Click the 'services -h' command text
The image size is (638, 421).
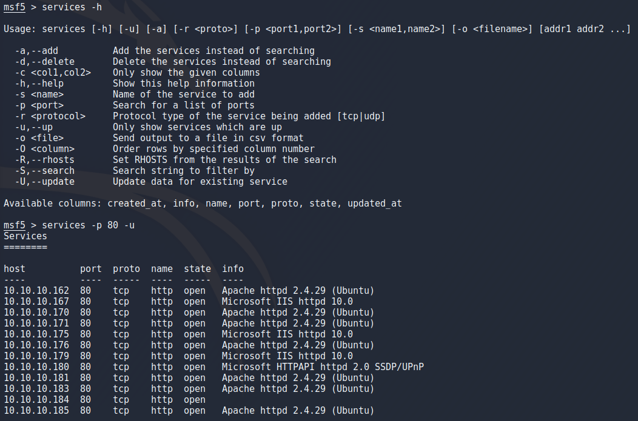coord(72,7)
